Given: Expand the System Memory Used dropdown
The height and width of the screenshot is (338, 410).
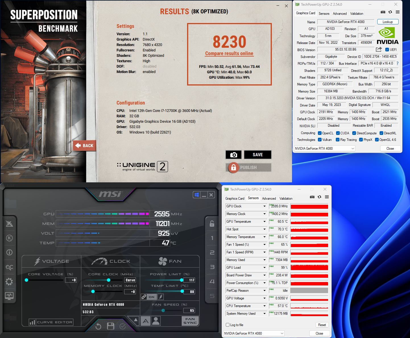Looking at the screenshot, I should pos(264,314).
